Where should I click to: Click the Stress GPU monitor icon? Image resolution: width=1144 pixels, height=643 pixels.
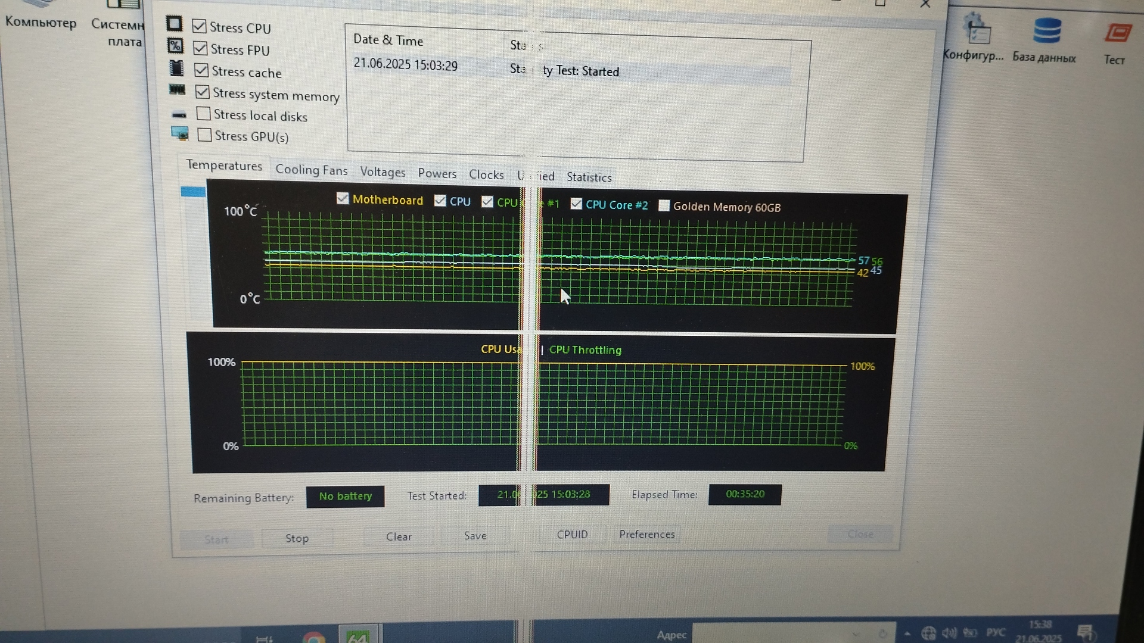pyautogui.click(x=179, y=133)
